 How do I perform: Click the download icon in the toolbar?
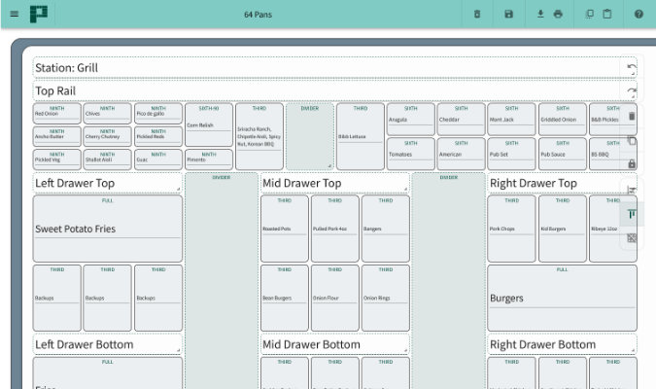540,14
